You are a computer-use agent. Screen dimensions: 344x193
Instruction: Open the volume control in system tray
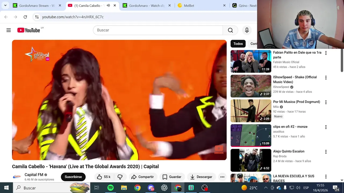point(298,188)
